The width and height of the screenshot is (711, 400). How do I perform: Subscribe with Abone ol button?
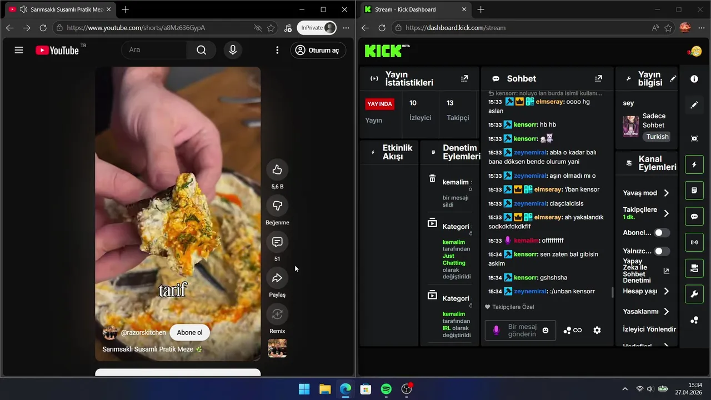click(x=189, y=333)
